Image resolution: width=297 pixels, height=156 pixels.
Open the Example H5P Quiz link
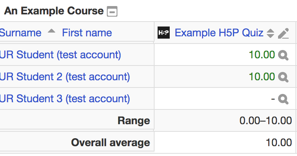219,33
